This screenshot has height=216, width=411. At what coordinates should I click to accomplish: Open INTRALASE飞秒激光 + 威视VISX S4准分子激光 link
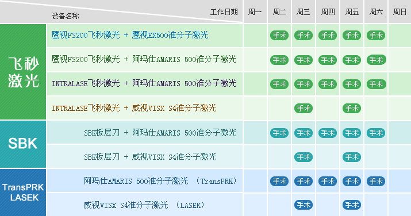click(x=134, y=108)
